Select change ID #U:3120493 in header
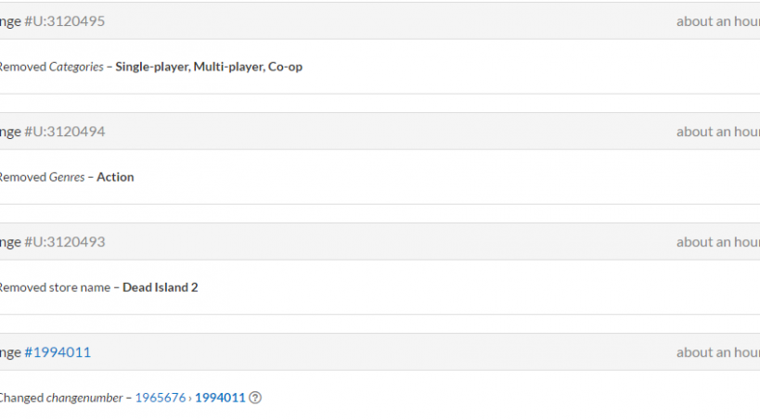 click(65, 242)
